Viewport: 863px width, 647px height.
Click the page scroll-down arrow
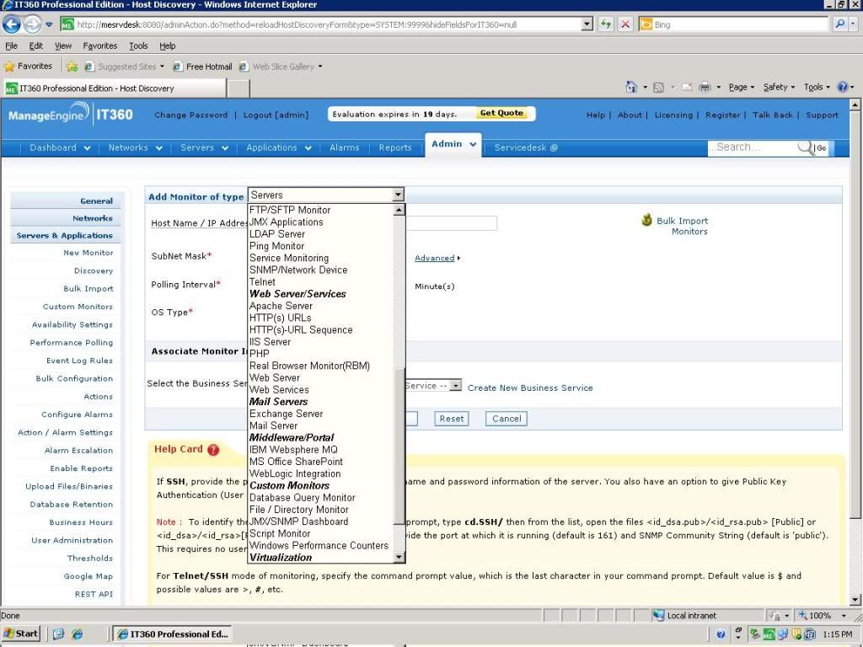click(855, 600)
